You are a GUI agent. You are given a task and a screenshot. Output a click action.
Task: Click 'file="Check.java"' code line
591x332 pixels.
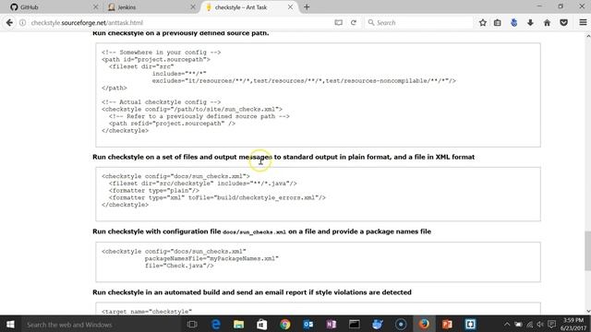pyautogui.click(x=179, y=266)
